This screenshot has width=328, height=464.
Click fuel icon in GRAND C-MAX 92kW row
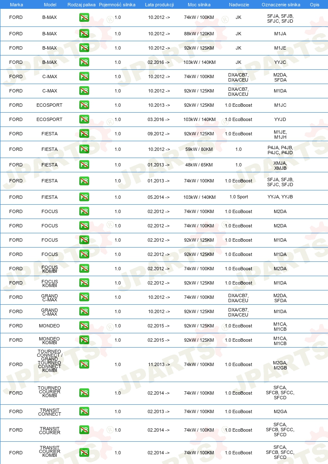pyautogui.click(x=84, y=311)
